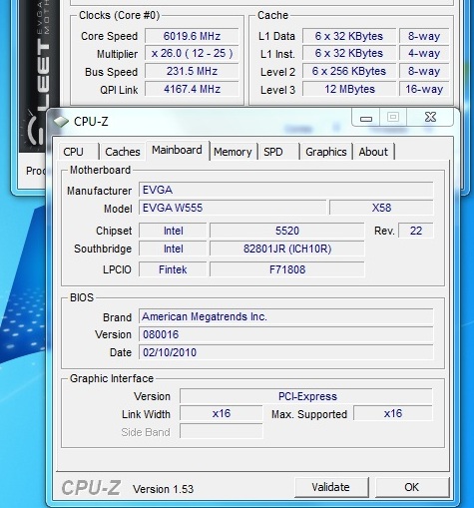Click the CPU-Z title bar chip icon
The height and width of the screenshot is (508, 474).
pyautogui.click(x=61, y=122)
